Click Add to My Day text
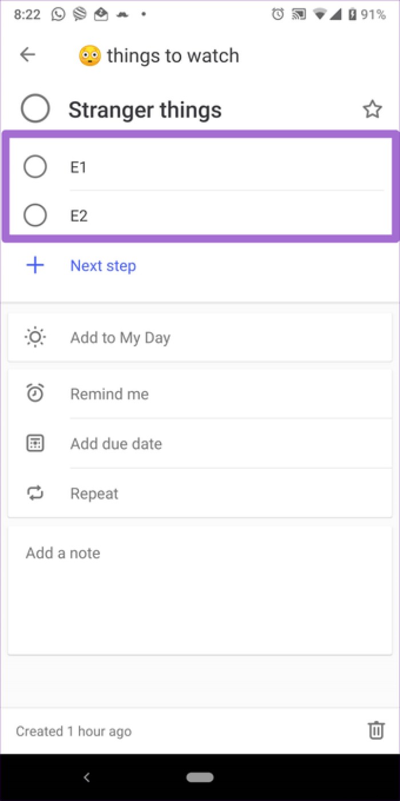 pos(120,337)
